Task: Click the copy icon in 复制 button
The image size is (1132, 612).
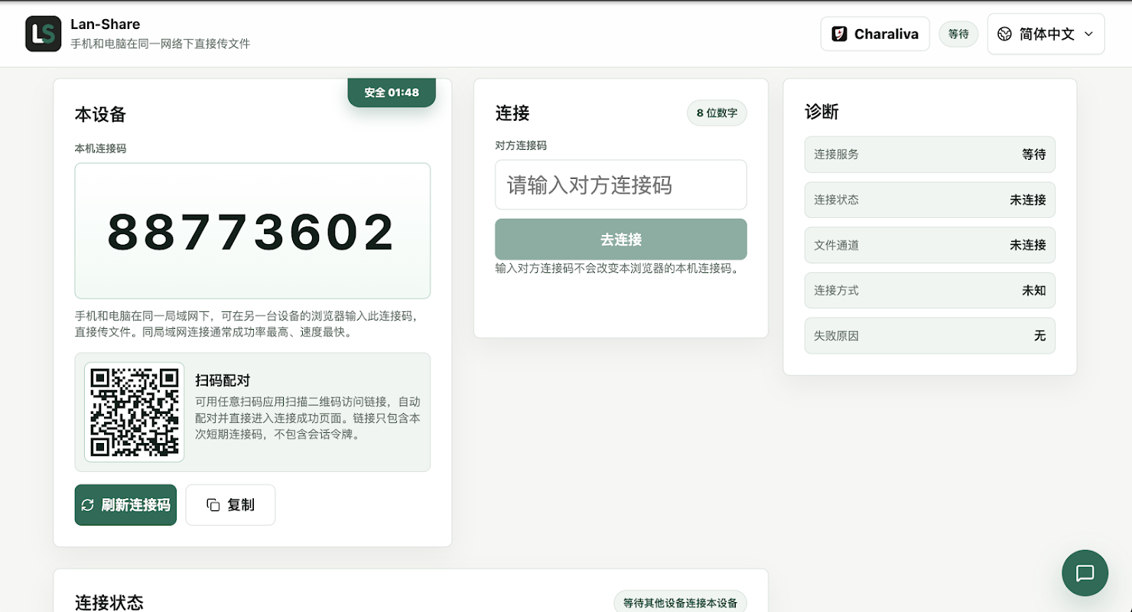Action: pyautogui.click(x=213, y=505)
